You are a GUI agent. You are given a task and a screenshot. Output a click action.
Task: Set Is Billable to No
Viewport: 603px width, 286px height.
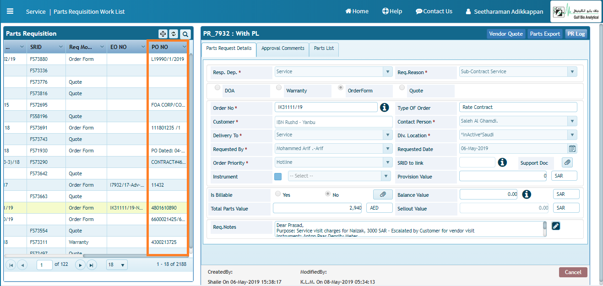(328, 194)
